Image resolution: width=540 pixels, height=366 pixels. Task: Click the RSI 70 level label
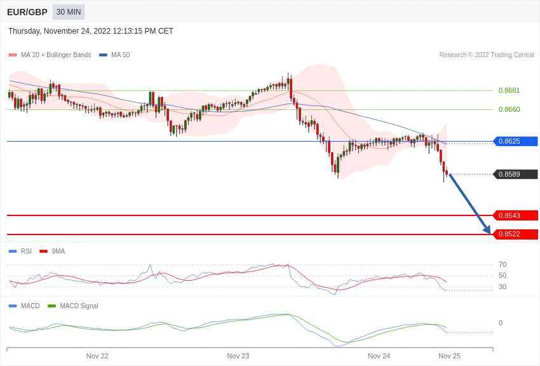pos(503,264)
